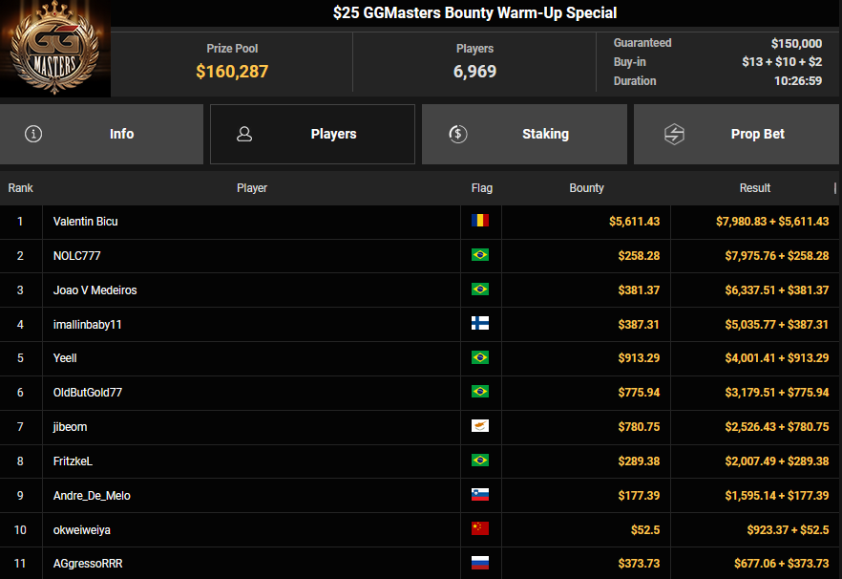The height and width of the screenshot is (579, 842).
Task: Click the Finland flag next to imallinbaby11
Action: tap(479, 324)
